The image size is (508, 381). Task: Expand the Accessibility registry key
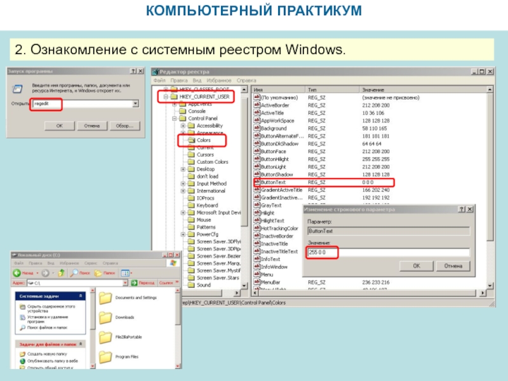click(184, 126)
